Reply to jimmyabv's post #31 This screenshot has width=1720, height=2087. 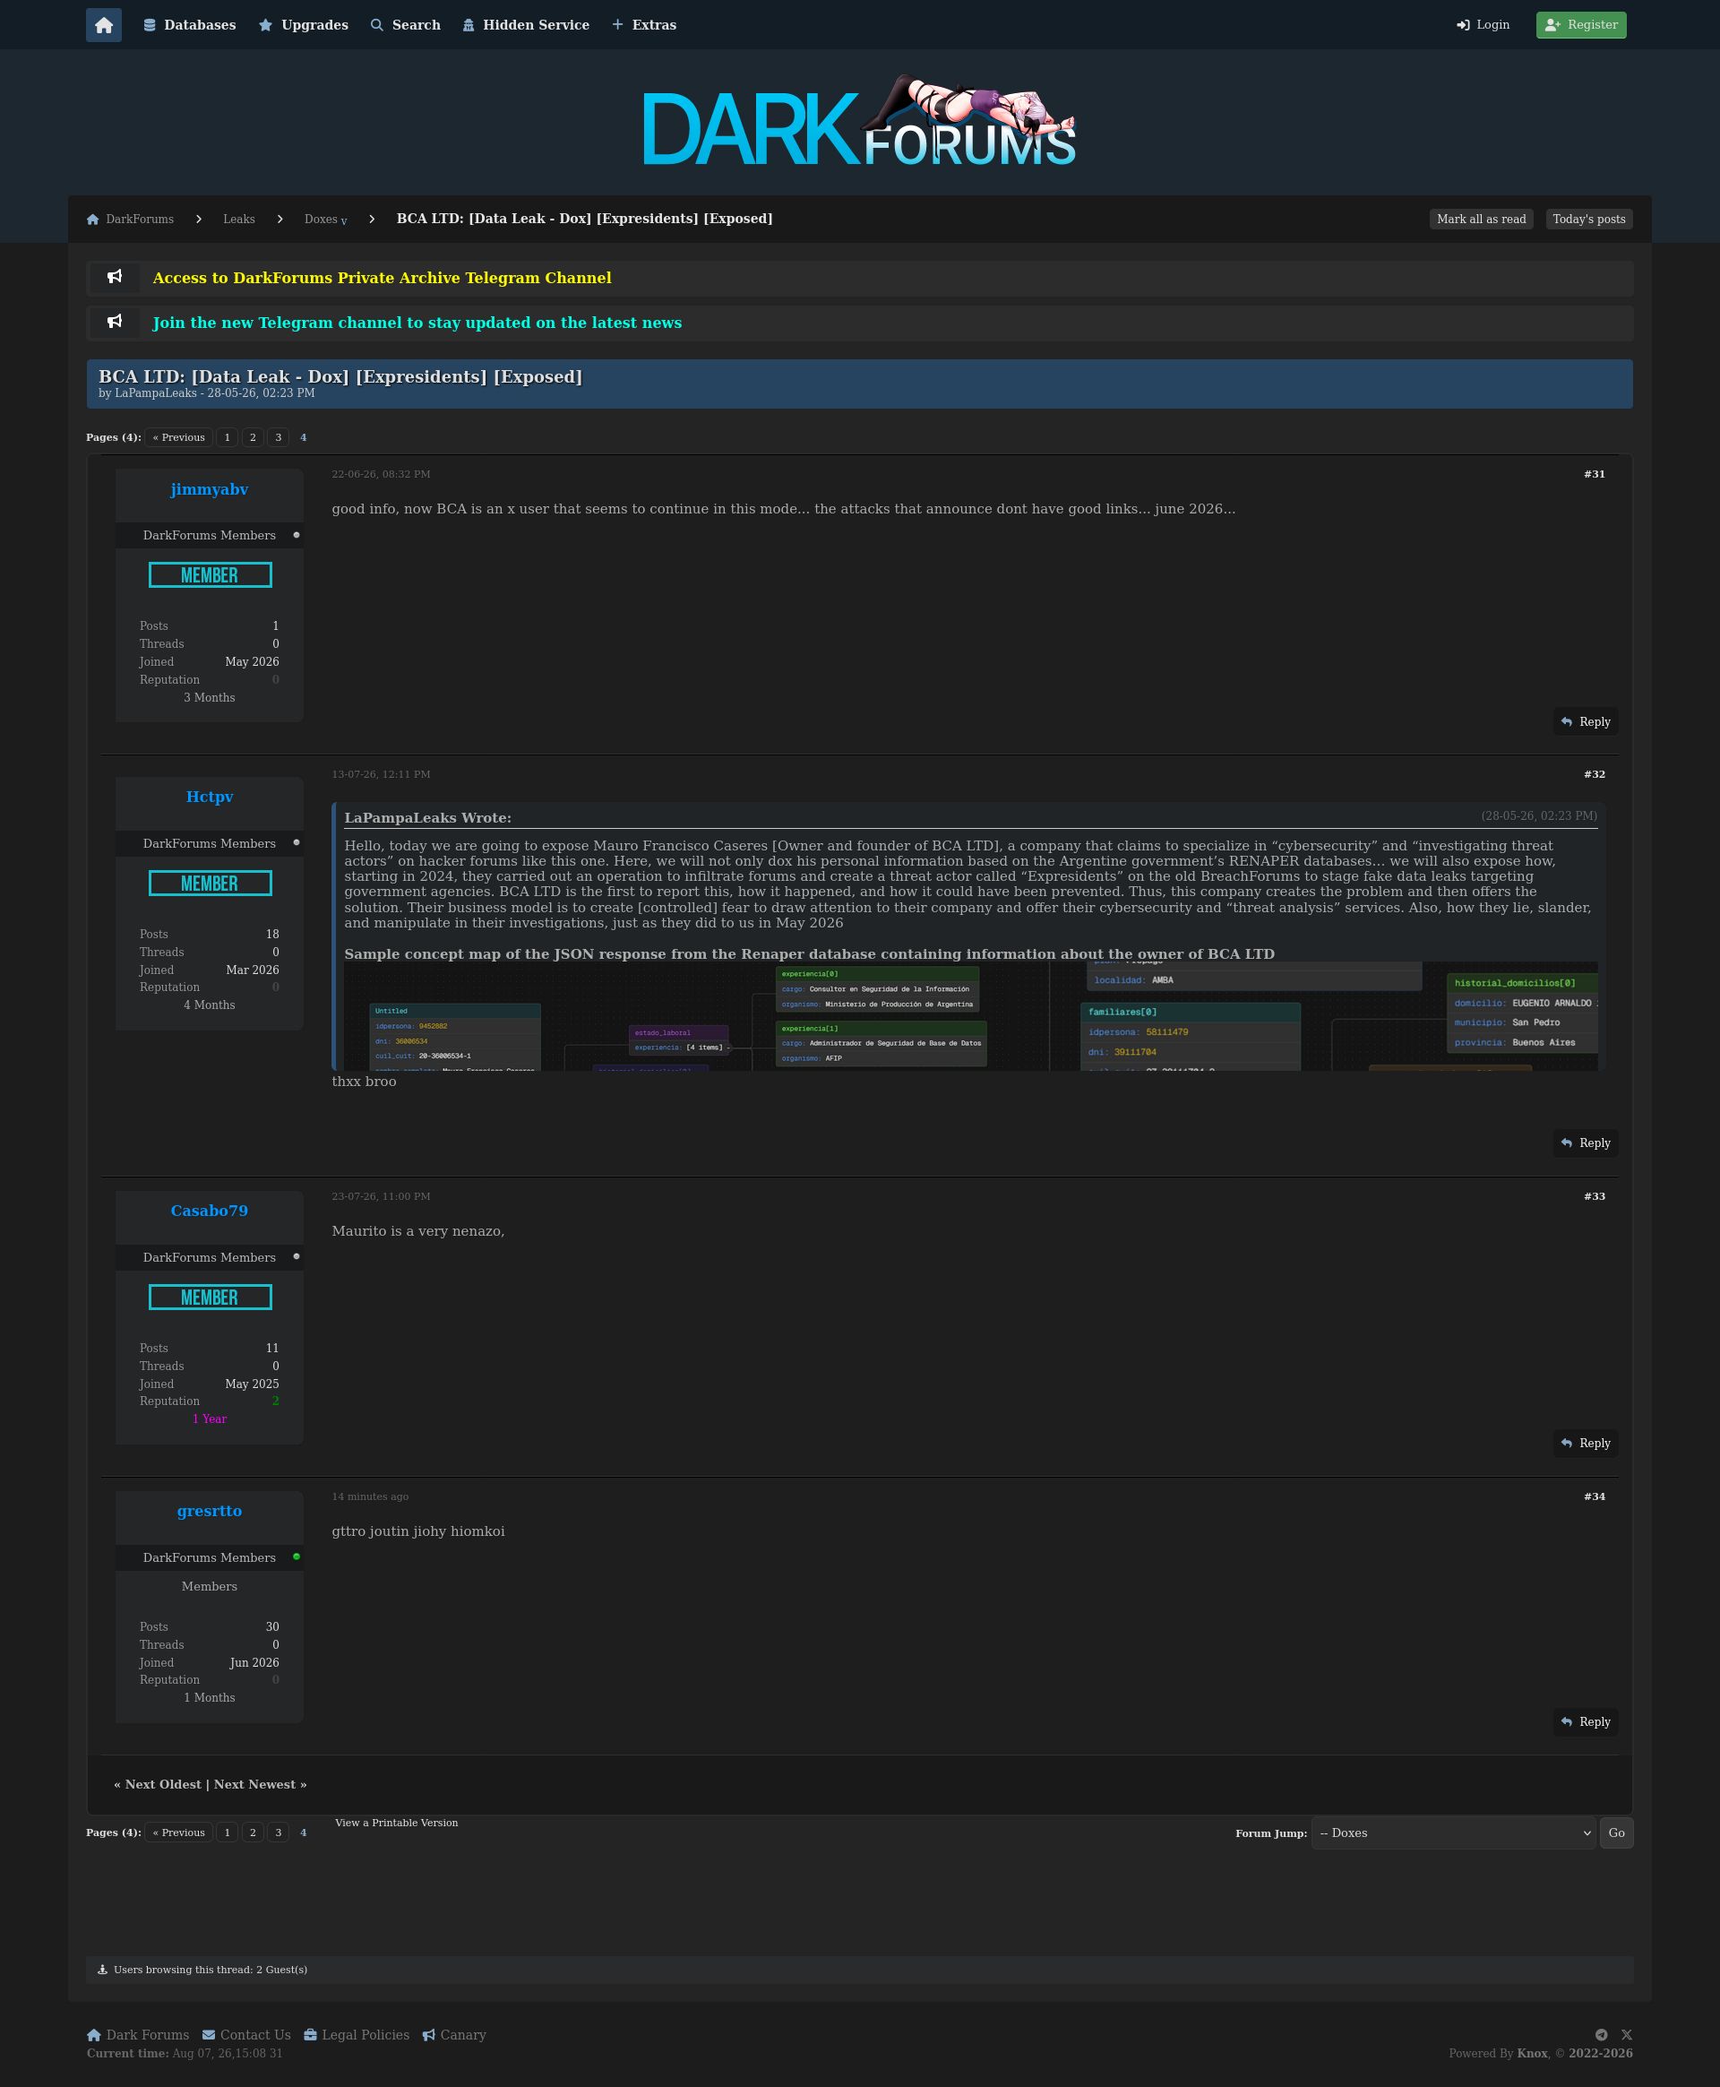click(x=1586, y=722)
